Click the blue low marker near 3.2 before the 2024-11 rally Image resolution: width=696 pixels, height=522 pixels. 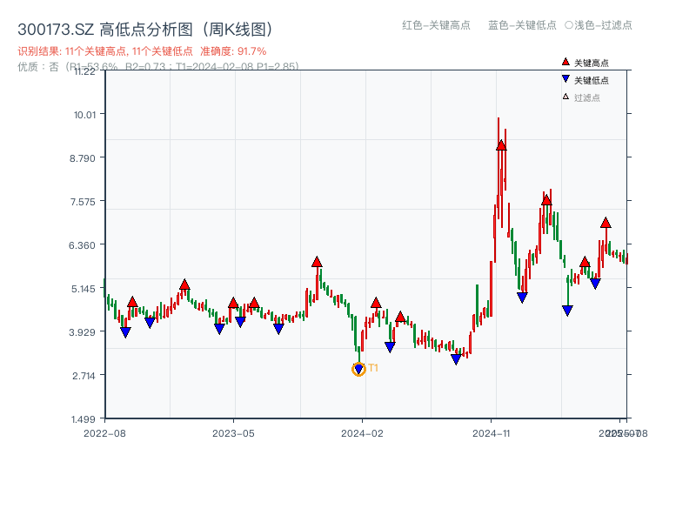tap(456, 359)
